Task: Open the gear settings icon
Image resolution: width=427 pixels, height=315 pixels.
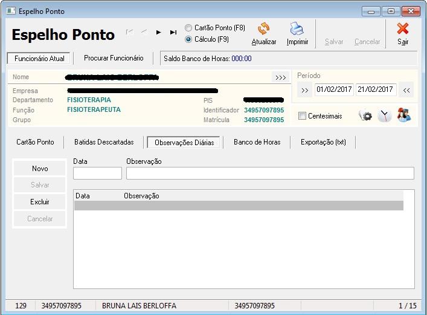Action: pos(365,115)
